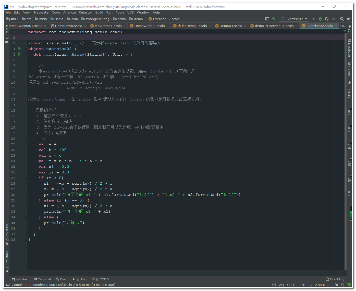
Task: Collapse the object Exercise02 fold marker at line 4
Action: click(x=26, y=48)
